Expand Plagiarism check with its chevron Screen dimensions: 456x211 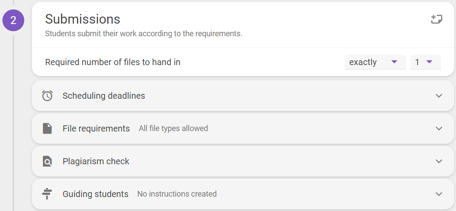click(x=439, y=161)
